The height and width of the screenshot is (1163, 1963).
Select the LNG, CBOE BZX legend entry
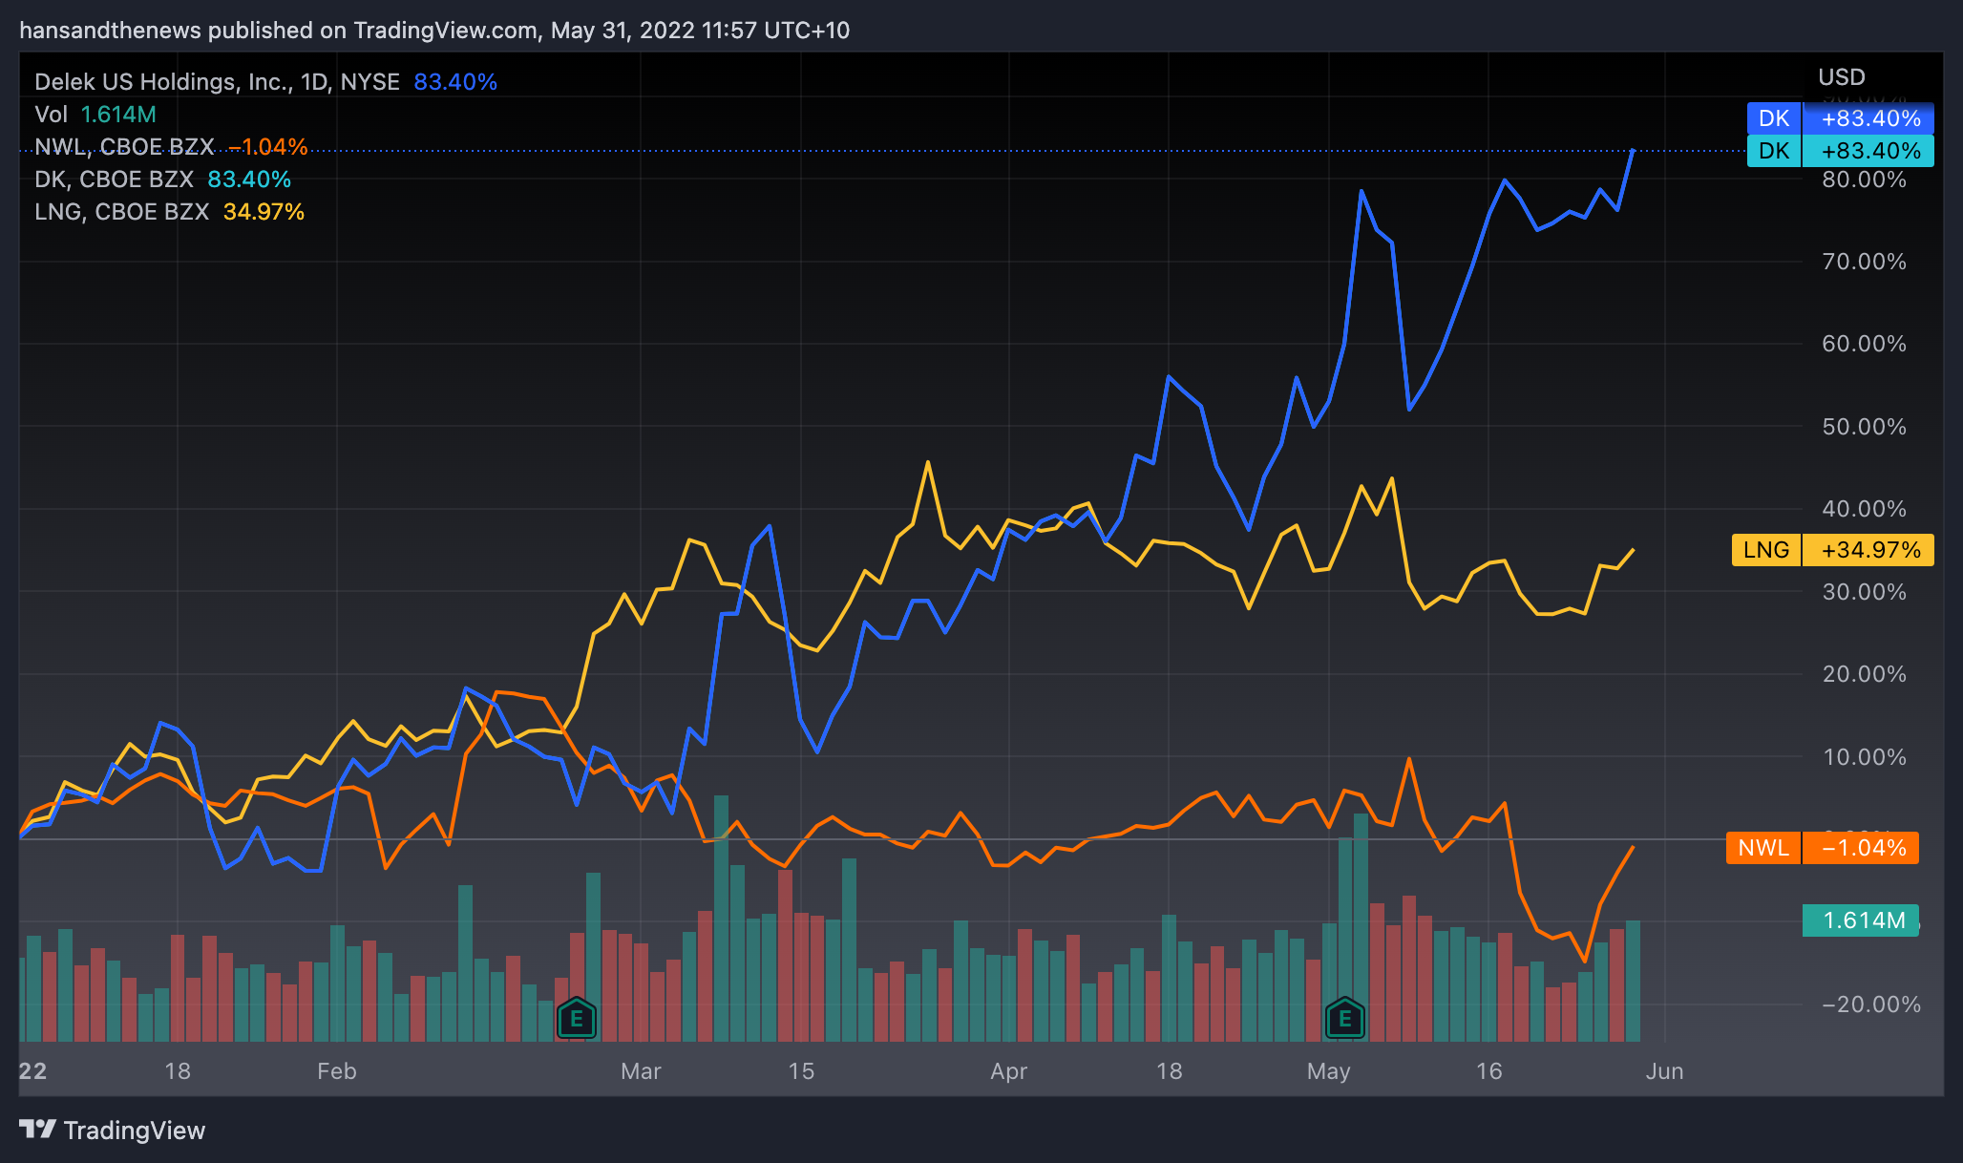pos(121,212)
